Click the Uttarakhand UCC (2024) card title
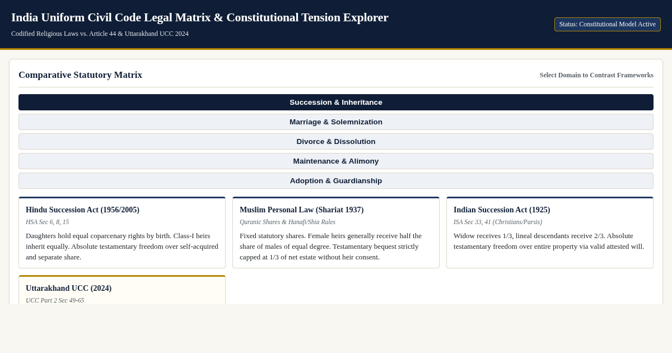This screenshot has height=353, width=672. point(68,289)
